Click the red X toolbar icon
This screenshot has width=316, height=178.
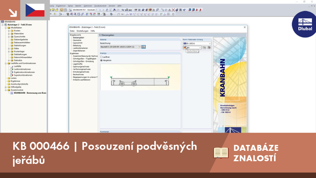coord(173,10)
